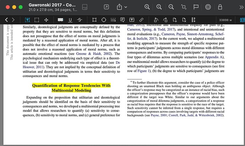Add an anchored comment note
The height and width of the screenshot is (146, 245).
tap(123, 20)
